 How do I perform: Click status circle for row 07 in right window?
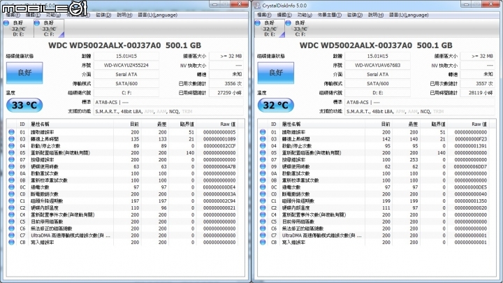click(263, 159)
